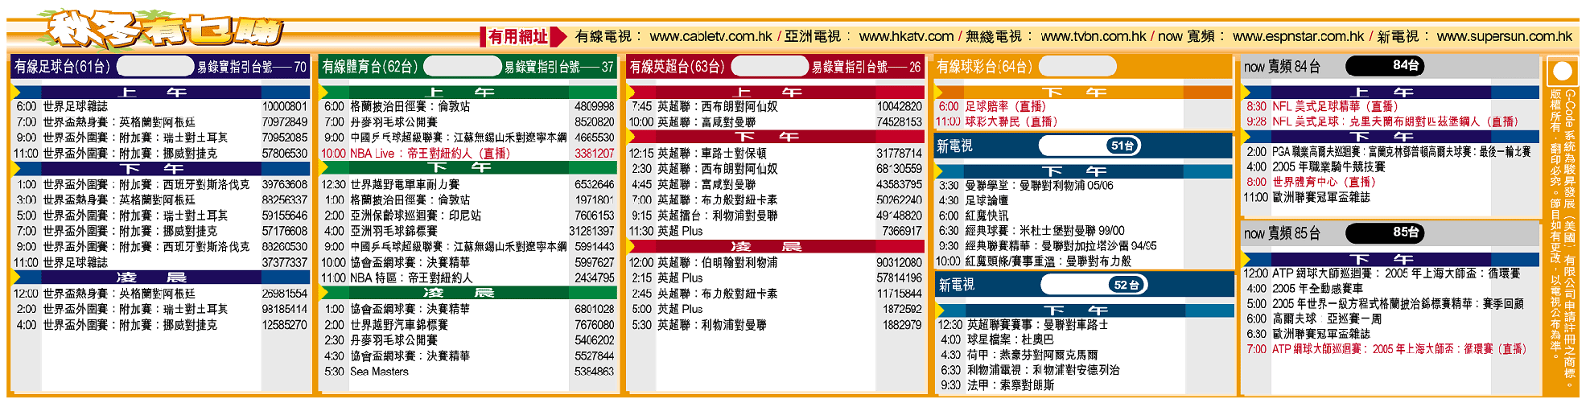The height and width of the screenshot is (407, 1590).
Task: Select 曼聯學堂:曼聯對利物浦 05/06
Action: point(1039,186)
